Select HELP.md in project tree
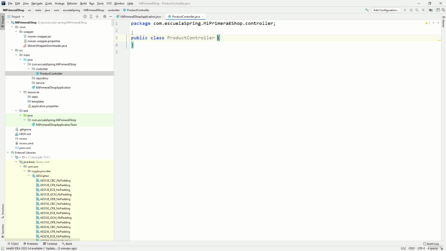This screenshot has height=251, width=446. tap(25, 134)
